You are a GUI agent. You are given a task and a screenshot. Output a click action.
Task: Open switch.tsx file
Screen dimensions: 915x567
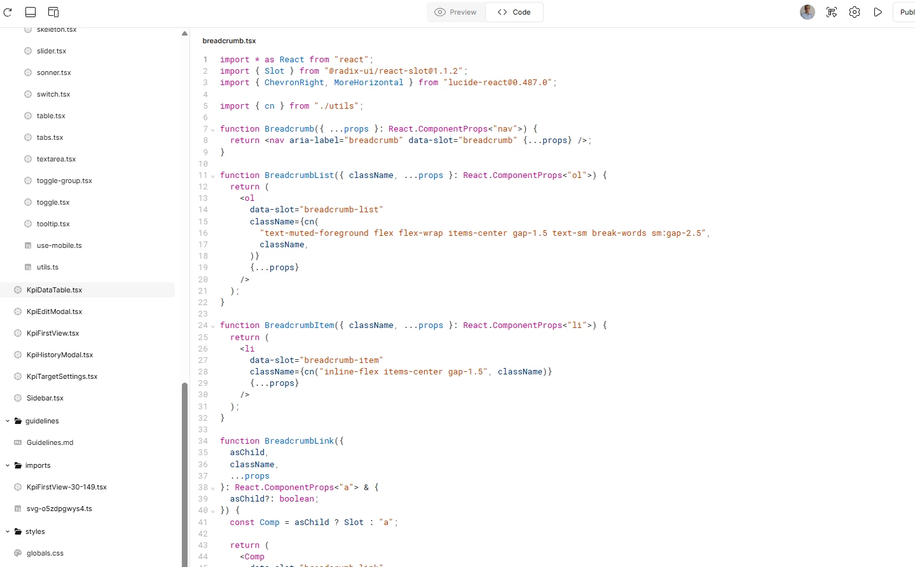click(x=53, y=94)
